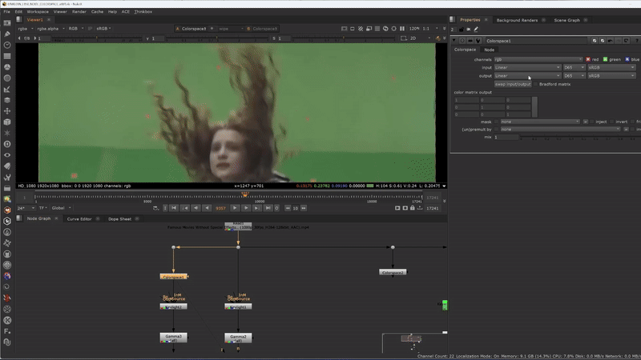This screenshot has height=360, width=641.
Task: Enable the Bradford matrix checkbox
Action: (536, 84)
